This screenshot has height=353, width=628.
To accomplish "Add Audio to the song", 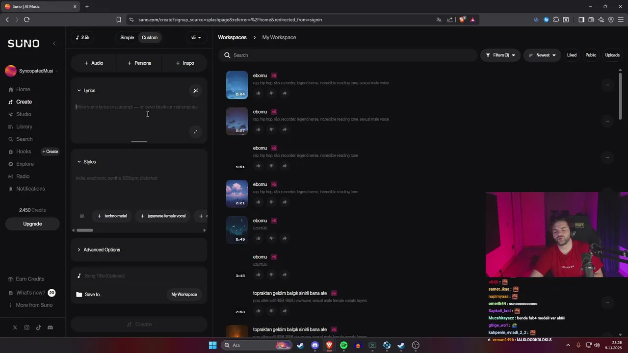I will coord(94,63).
